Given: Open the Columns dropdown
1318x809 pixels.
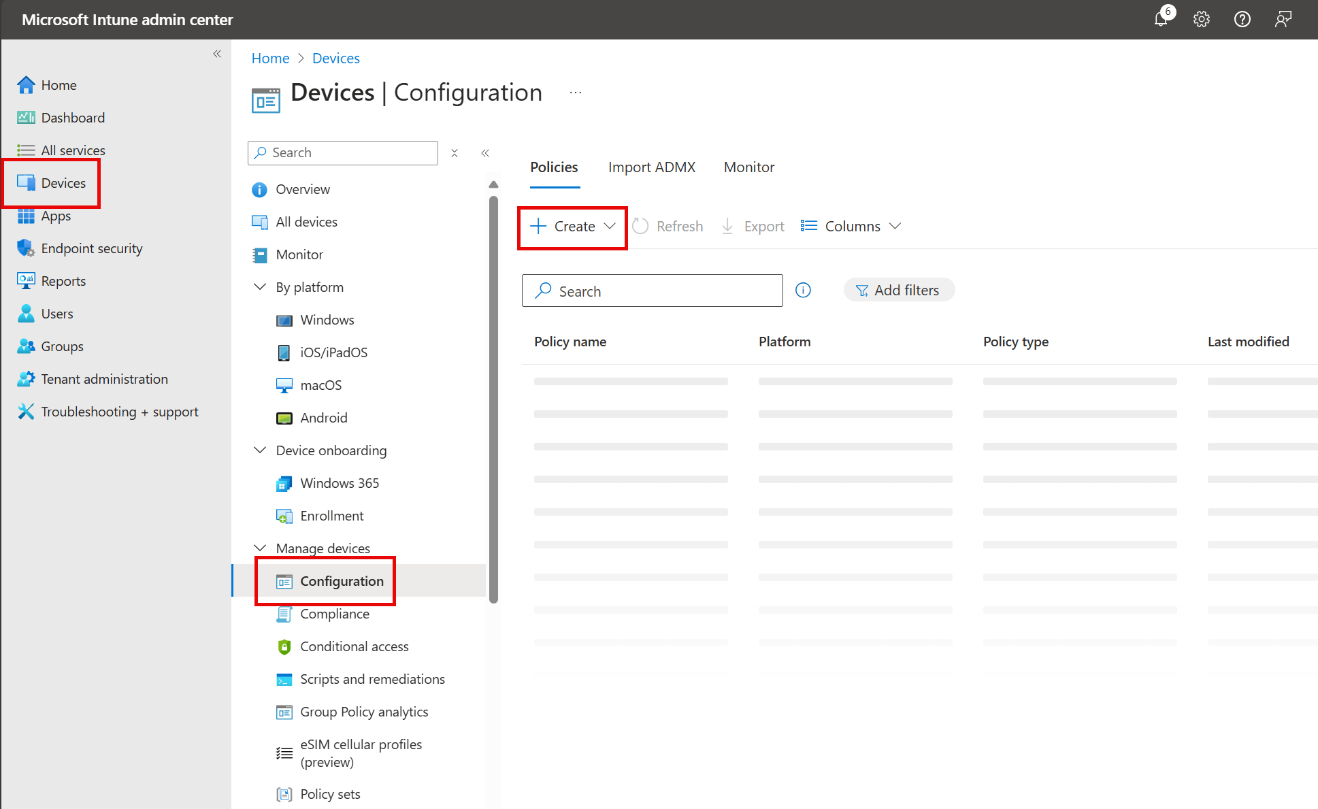Looking at the screenshot, I should click(x=851, y=227).
